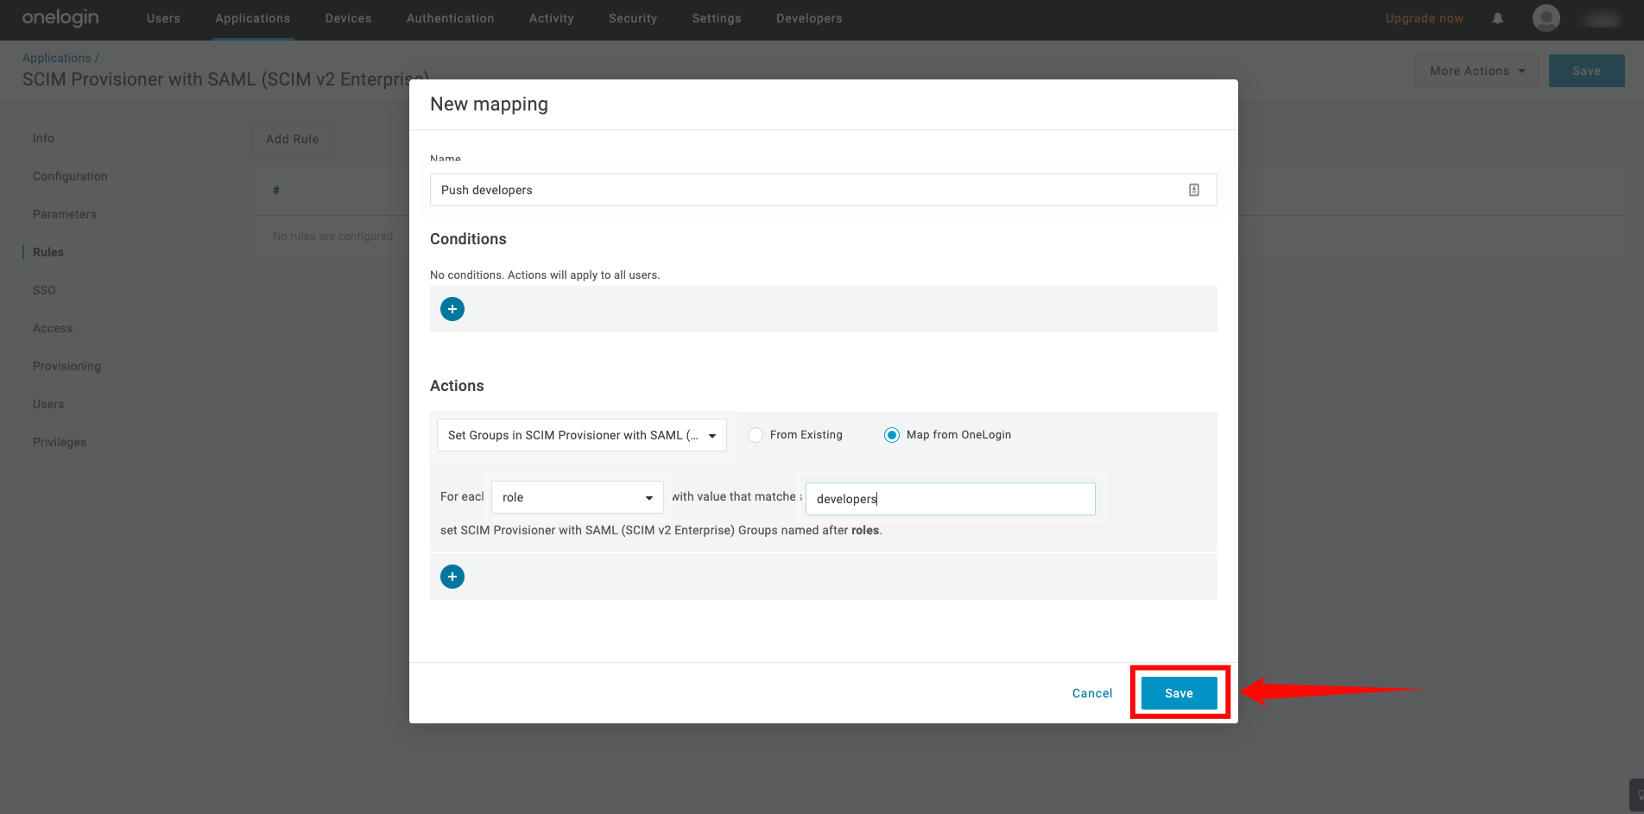
Task: Open the Privileges sidebar tab
Action: 60,442
